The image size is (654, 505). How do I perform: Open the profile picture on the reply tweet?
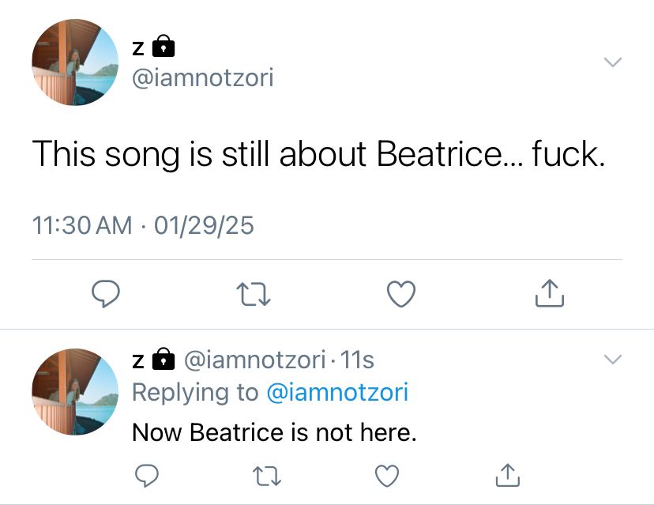tap(75, 392)
